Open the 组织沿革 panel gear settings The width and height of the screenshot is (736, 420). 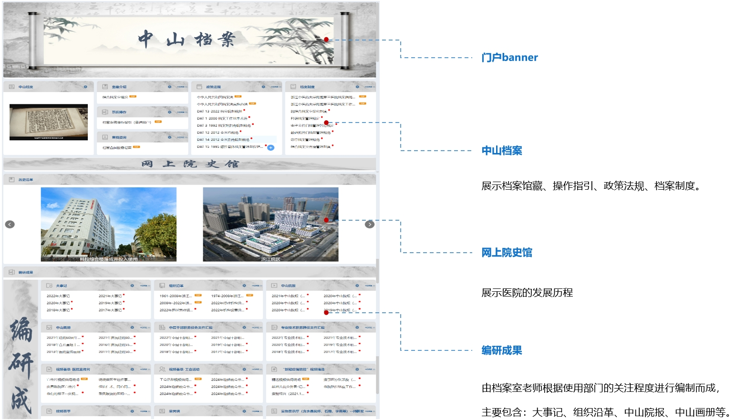coord(244,286)
